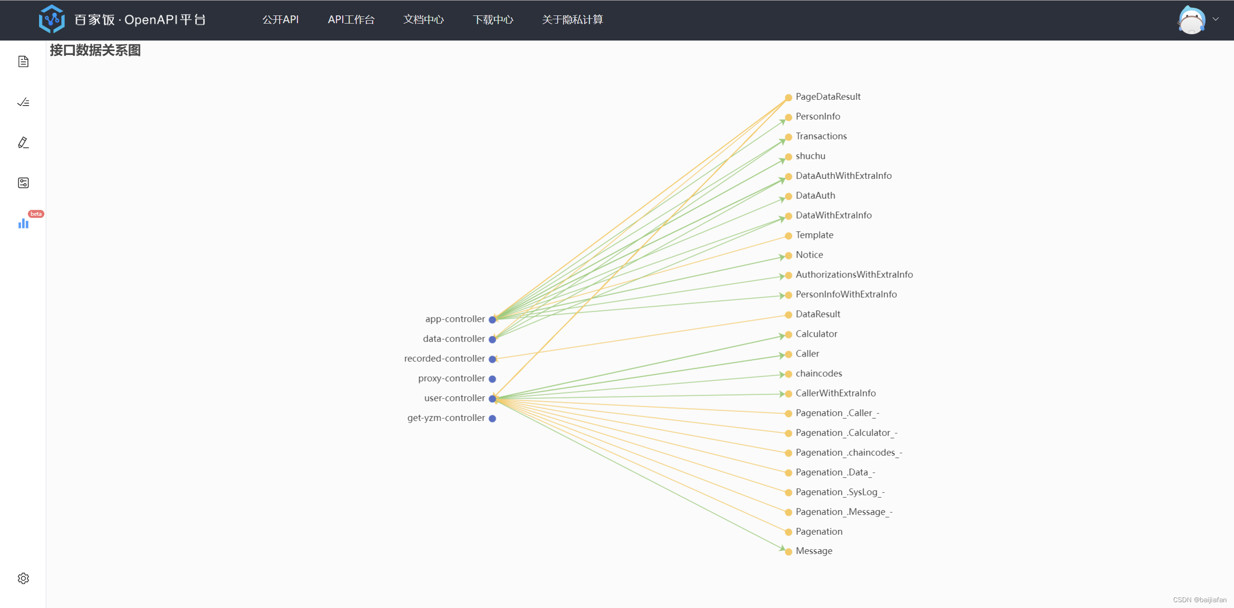This screenshot has height=608, width=1234.
Task: Click the PageDataResult yellow node
Action: click(x=789, y=97)
